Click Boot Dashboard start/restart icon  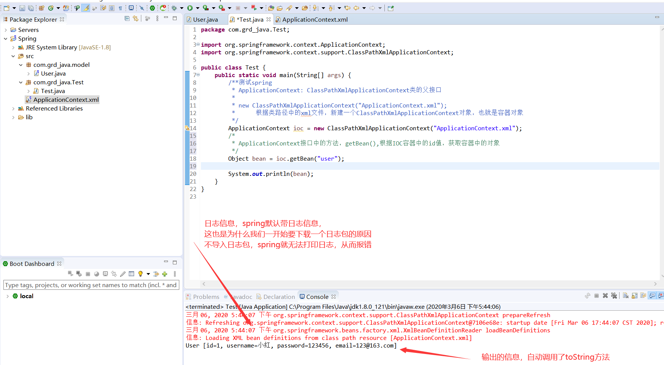pyautogui.click(x=70, y=274)
